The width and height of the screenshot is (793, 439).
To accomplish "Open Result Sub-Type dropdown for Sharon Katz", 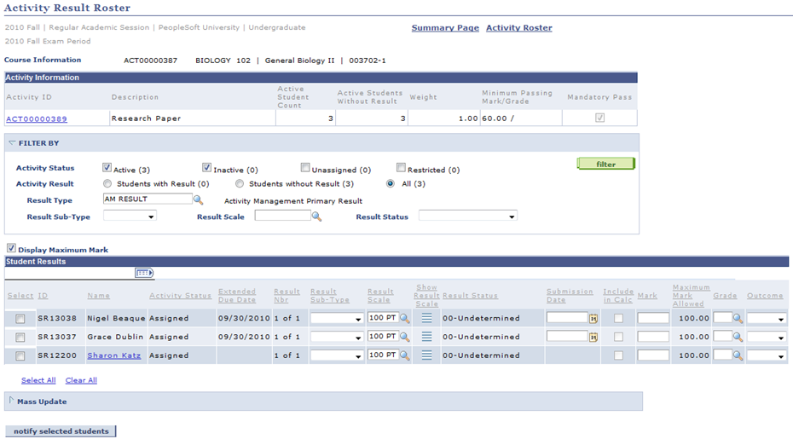I will coord(337,356).
